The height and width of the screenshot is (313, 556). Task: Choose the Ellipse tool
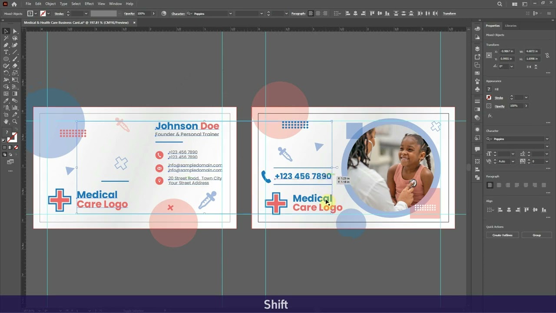pyautogui.click(x=6, y=59)
